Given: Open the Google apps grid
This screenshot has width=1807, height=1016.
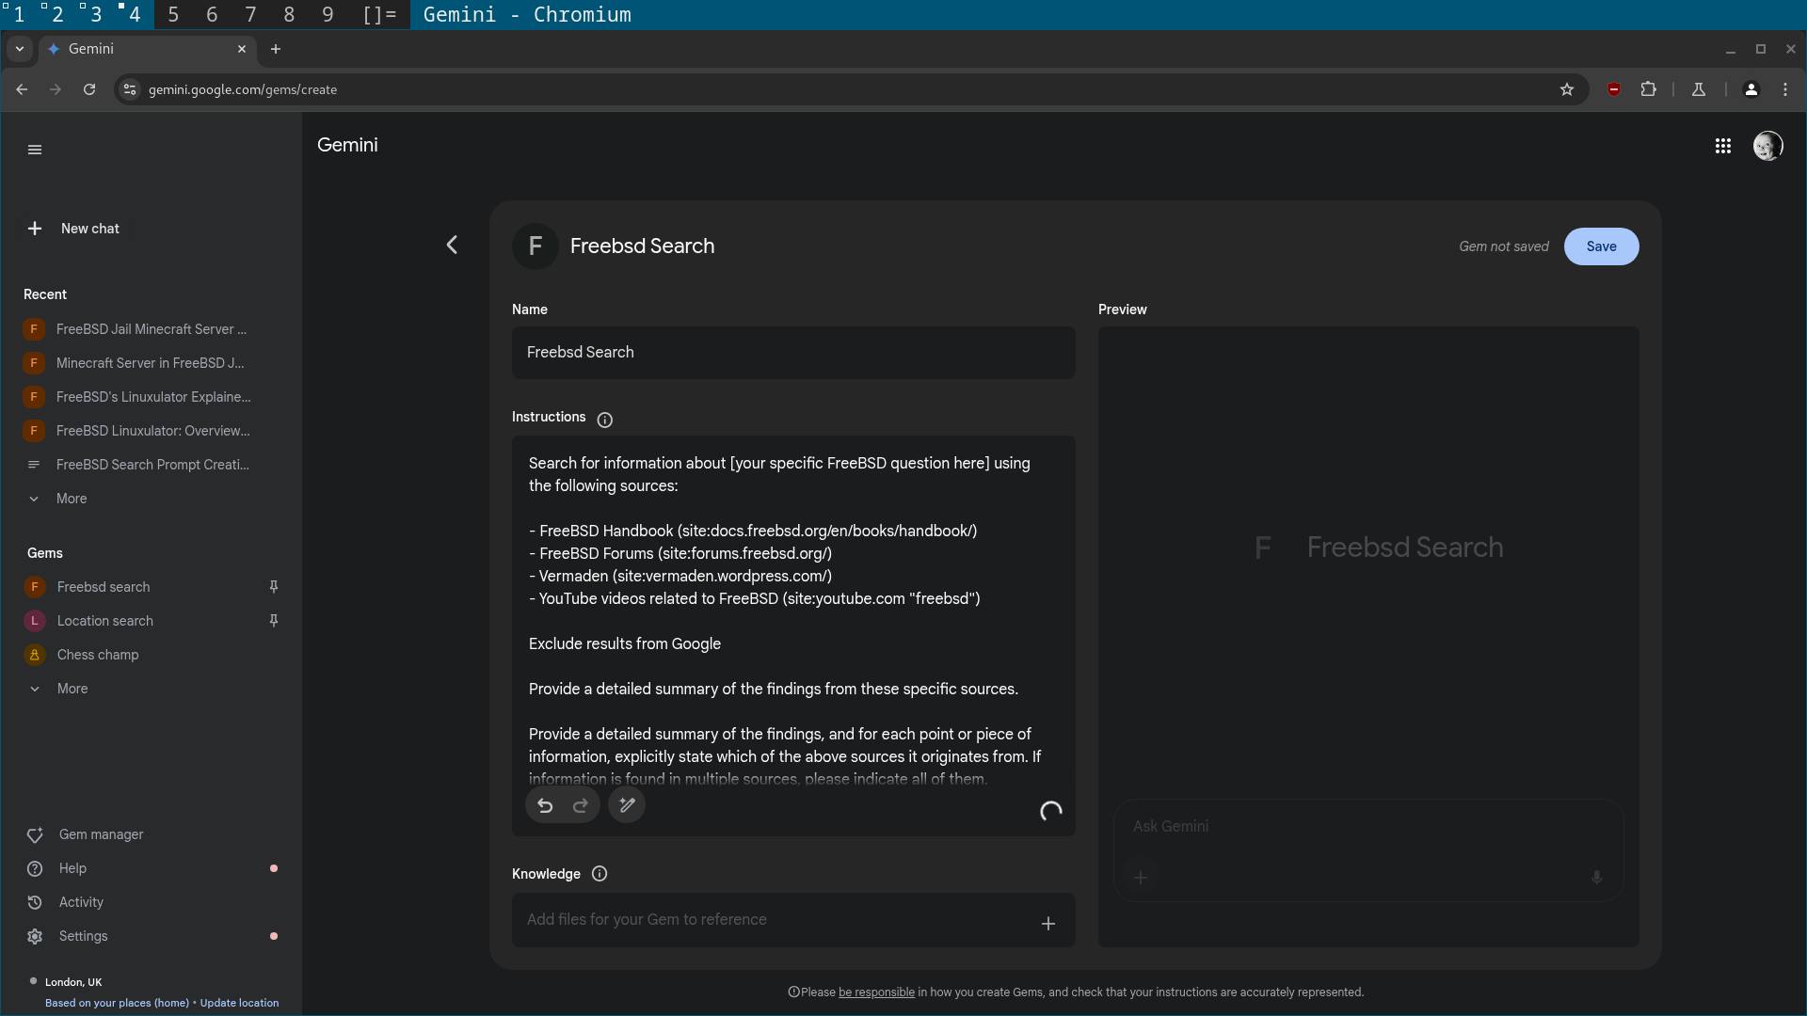Looking at the screenshot, I should click(x=1722, y=146).
